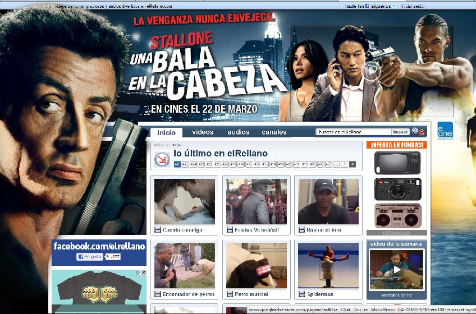Go to page 409 in pagination

pos(313,164)
